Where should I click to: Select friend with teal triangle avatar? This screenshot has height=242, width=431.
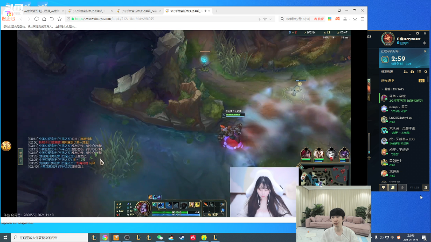click(404, 130)
